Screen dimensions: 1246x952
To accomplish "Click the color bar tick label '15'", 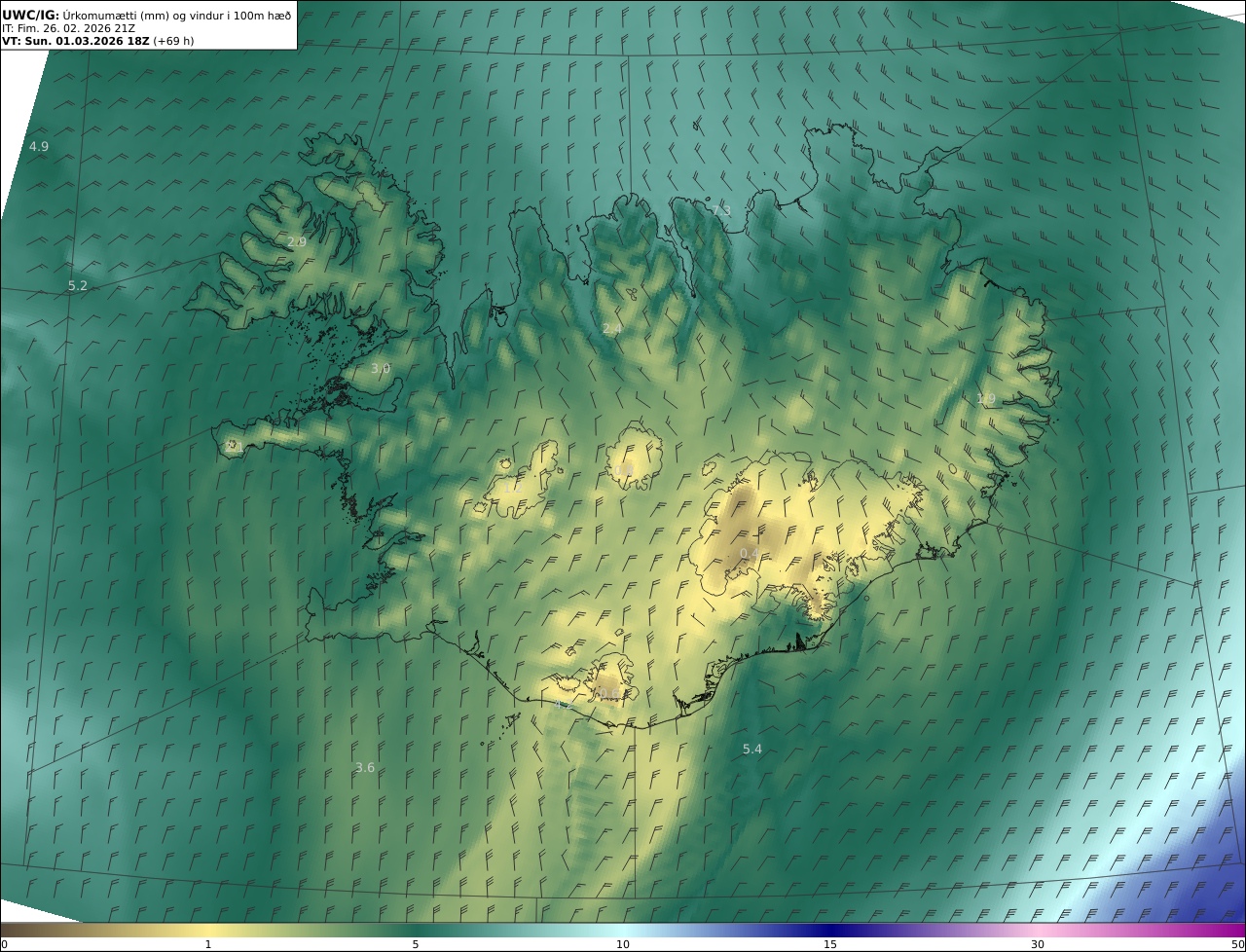I will click(x=830, y=944).
